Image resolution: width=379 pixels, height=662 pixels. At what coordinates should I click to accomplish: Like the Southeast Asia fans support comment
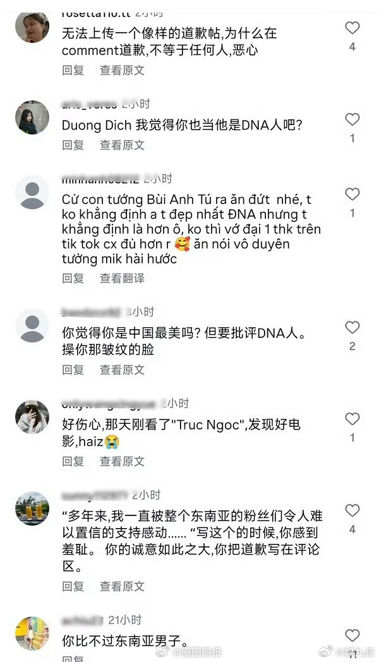tap(352, 511)
